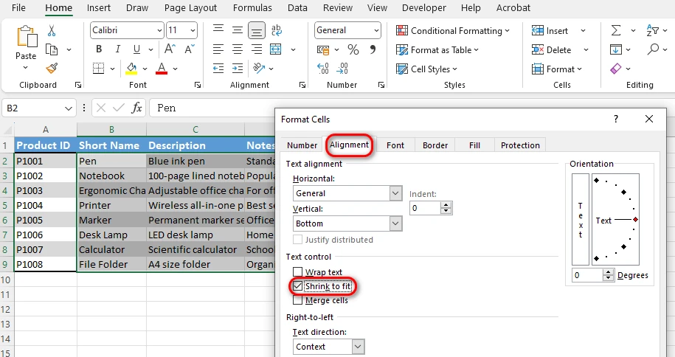Select the Format Painter brush
The width and height of the screenshot is (675, 357).
click(52, 69)
